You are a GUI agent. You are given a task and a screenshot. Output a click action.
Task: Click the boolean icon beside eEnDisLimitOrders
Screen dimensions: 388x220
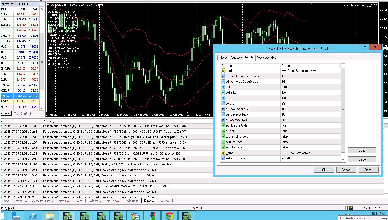223,125
